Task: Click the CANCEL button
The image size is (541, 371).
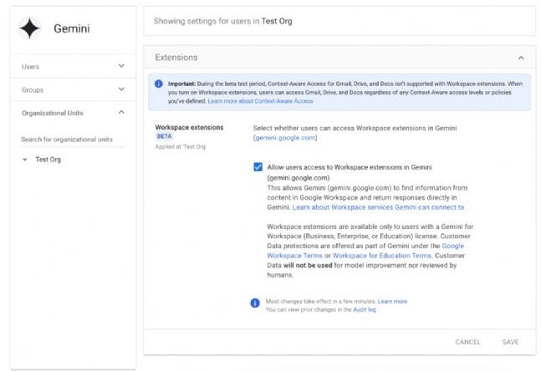Action: click(x=467, y=342)
